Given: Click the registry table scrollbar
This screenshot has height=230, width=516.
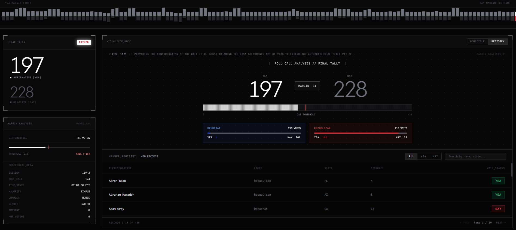Looking at the screenshot, I should (x=512, y=170).
